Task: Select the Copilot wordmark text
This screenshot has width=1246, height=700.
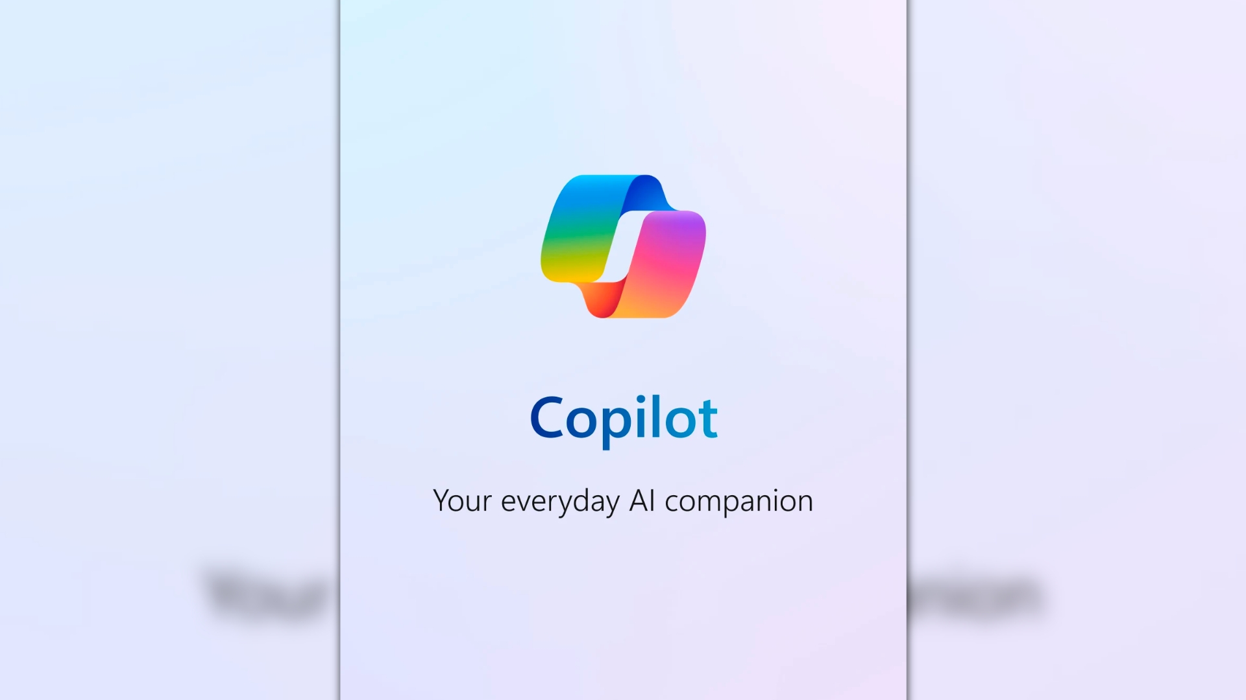Action: (x=622, y=417)
